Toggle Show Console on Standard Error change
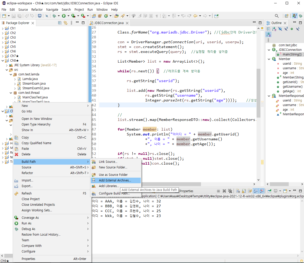The width and height of the screenshot is (304, 263). click(262, 191)
